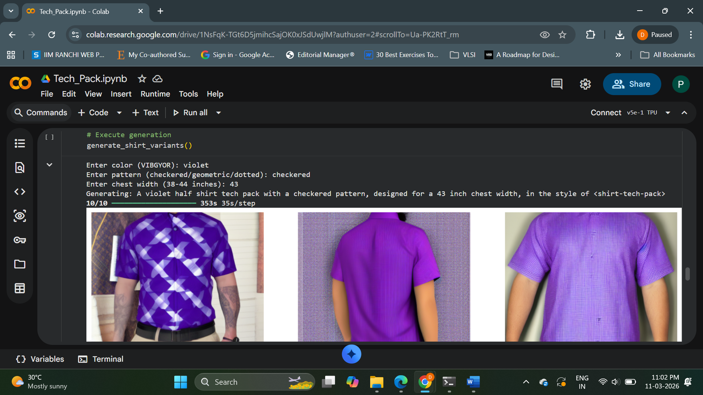Click the Share button
This screenshot has width=703, height=395.
click(632, 84)
